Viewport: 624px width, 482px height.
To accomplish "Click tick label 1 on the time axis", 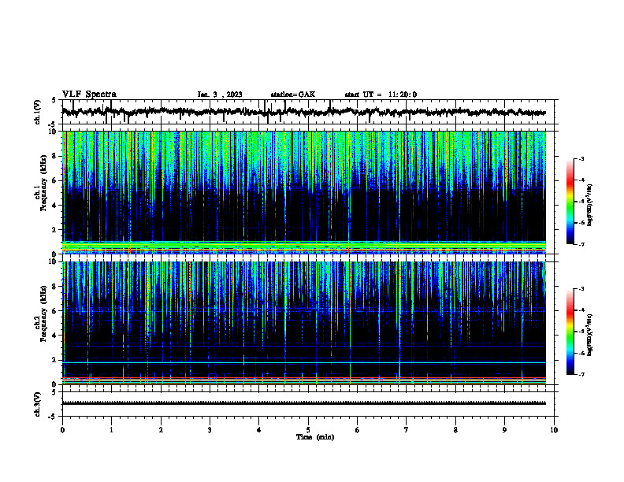I will coord(111,430).
